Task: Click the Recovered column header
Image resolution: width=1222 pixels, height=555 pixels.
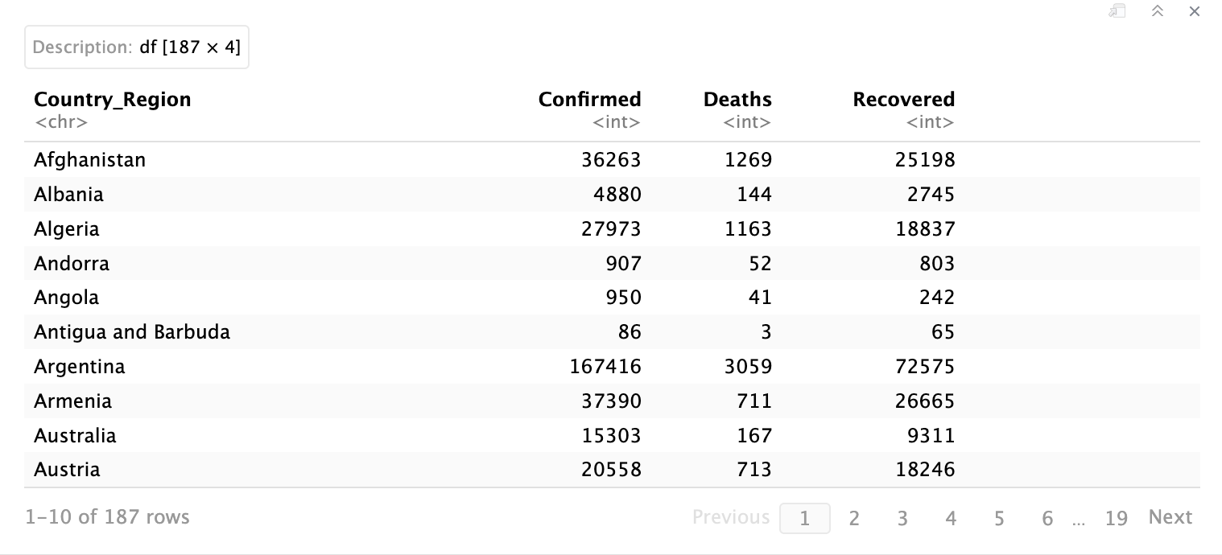Action: point(903,100)
